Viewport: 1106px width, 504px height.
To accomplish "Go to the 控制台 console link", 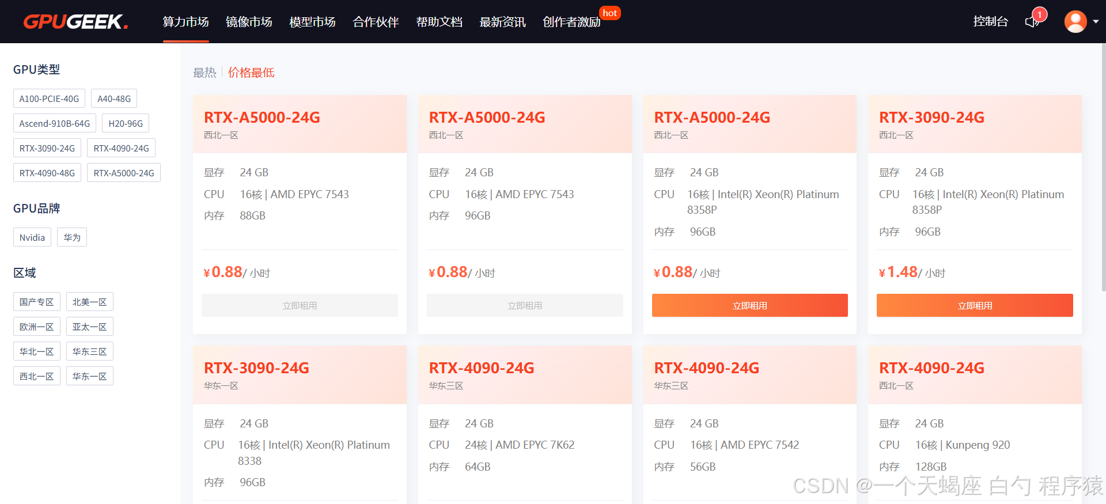I will 990,21.
